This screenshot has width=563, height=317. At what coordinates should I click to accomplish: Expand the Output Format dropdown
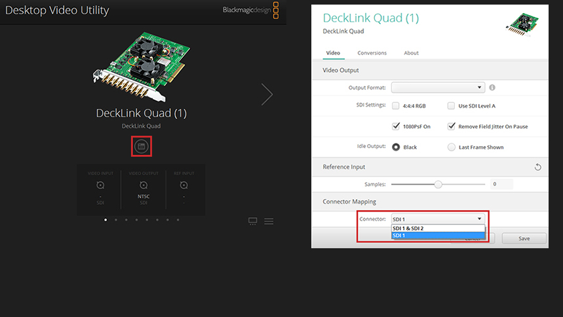pos(438,88)
